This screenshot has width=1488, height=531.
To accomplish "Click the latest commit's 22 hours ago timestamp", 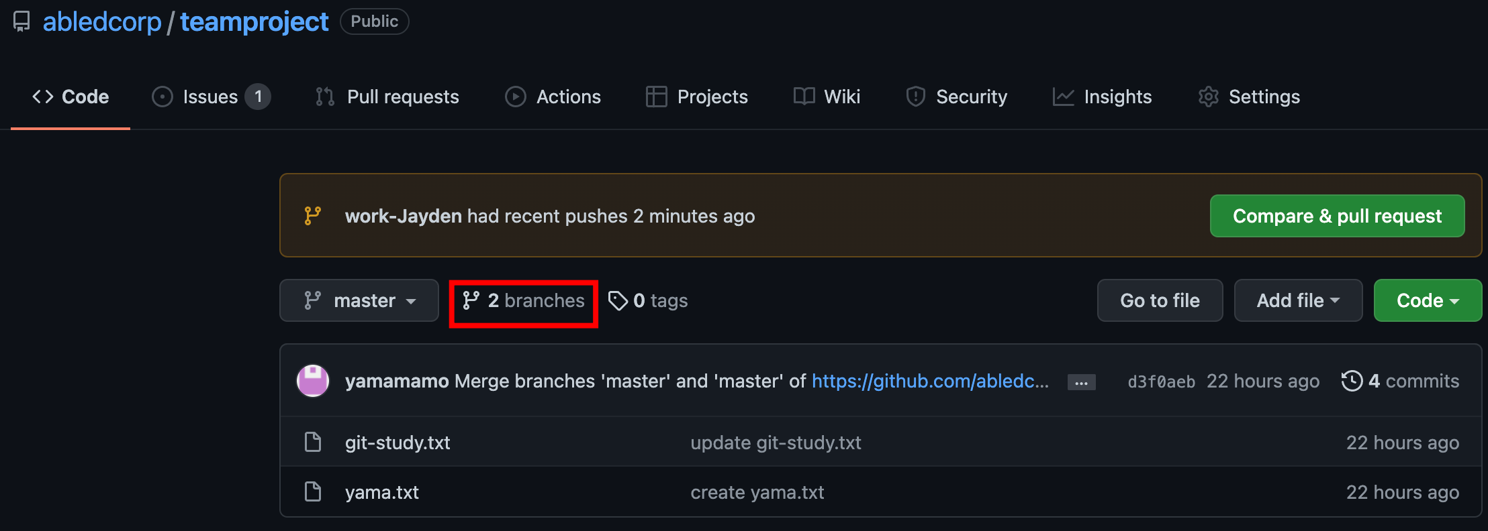I will [1263, 381].
